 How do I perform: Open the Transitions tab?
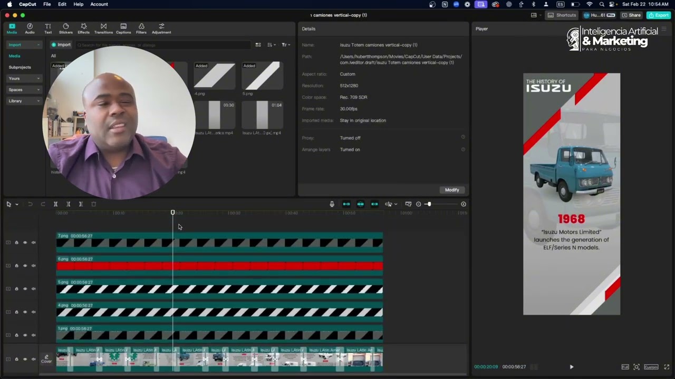pos(103,28)
